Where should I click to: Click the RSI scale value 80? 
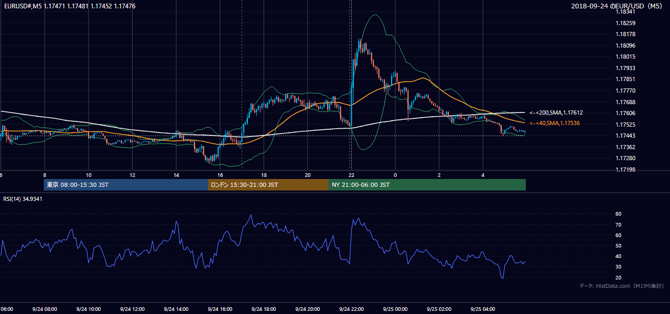pyautogui.click(x=618, y=214)
